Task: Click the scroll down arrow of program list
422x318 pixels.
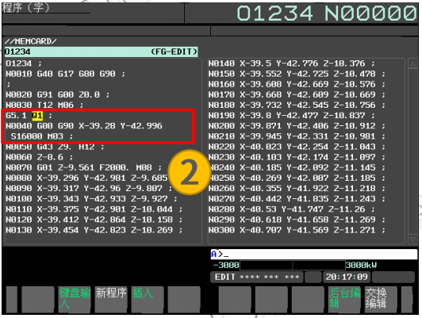Action: (x=412, y=239)
